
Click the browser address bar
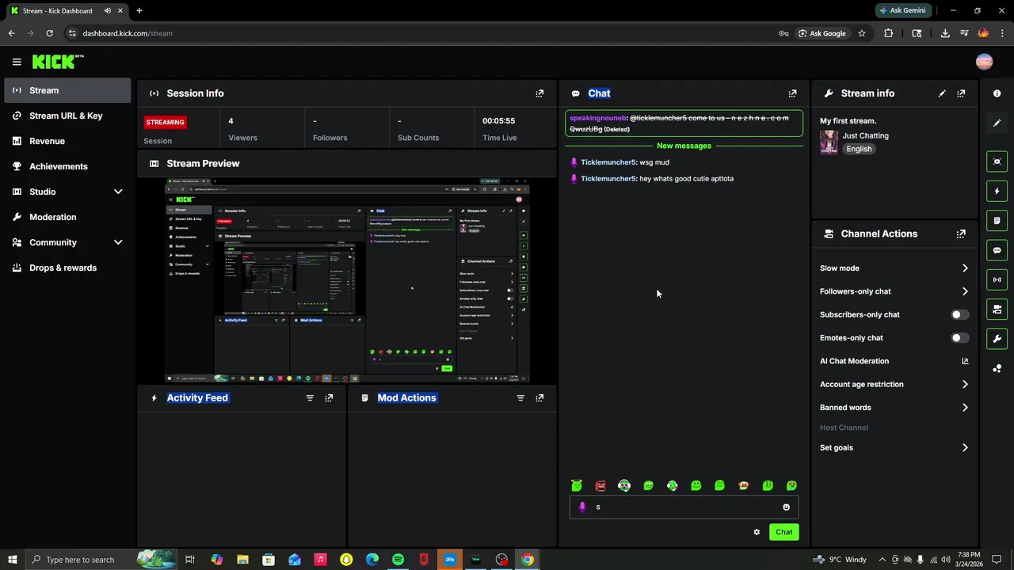(420, 33)
